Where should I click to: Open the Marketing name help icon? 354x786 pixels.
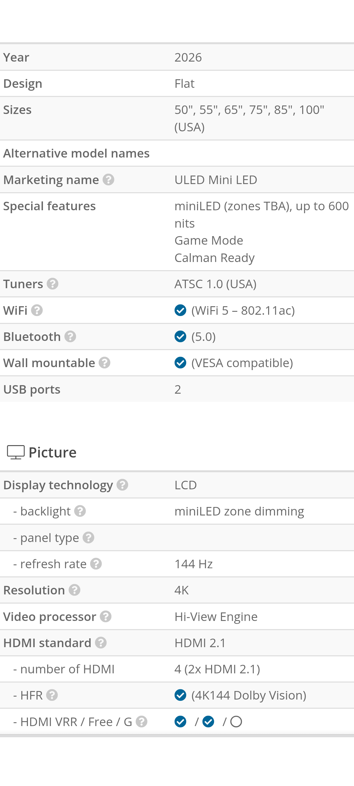tap(108, 180)
